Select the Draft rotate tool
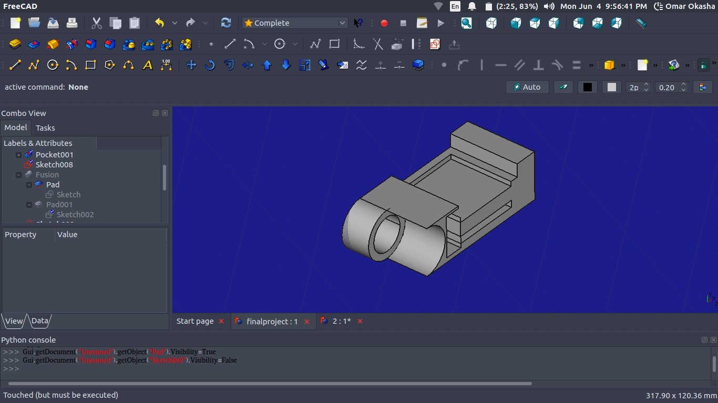This screenshot has width=718, height=403. pos(210,65)
